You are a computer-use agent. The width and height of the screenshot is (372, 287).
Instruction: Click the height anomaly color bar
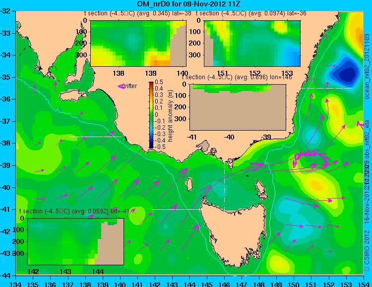click(151, 115)
